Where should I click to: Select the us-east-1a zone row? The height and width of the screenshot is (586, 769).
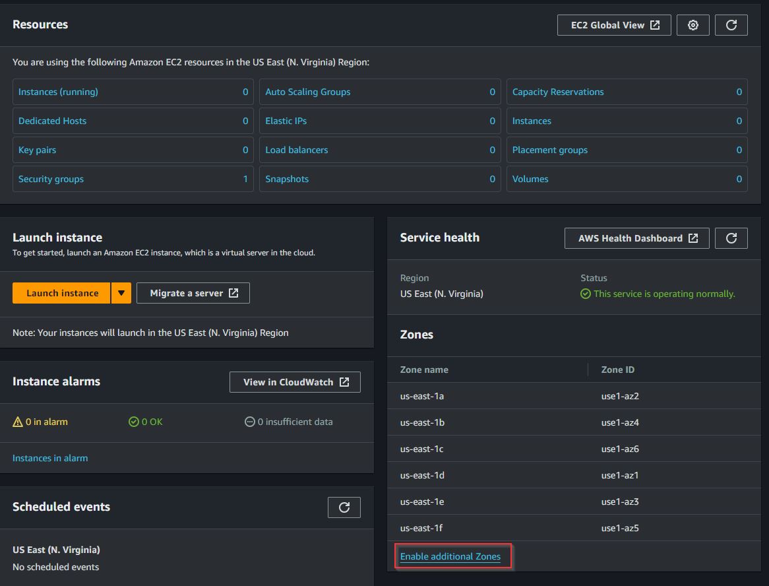click(x=574, y=396)
